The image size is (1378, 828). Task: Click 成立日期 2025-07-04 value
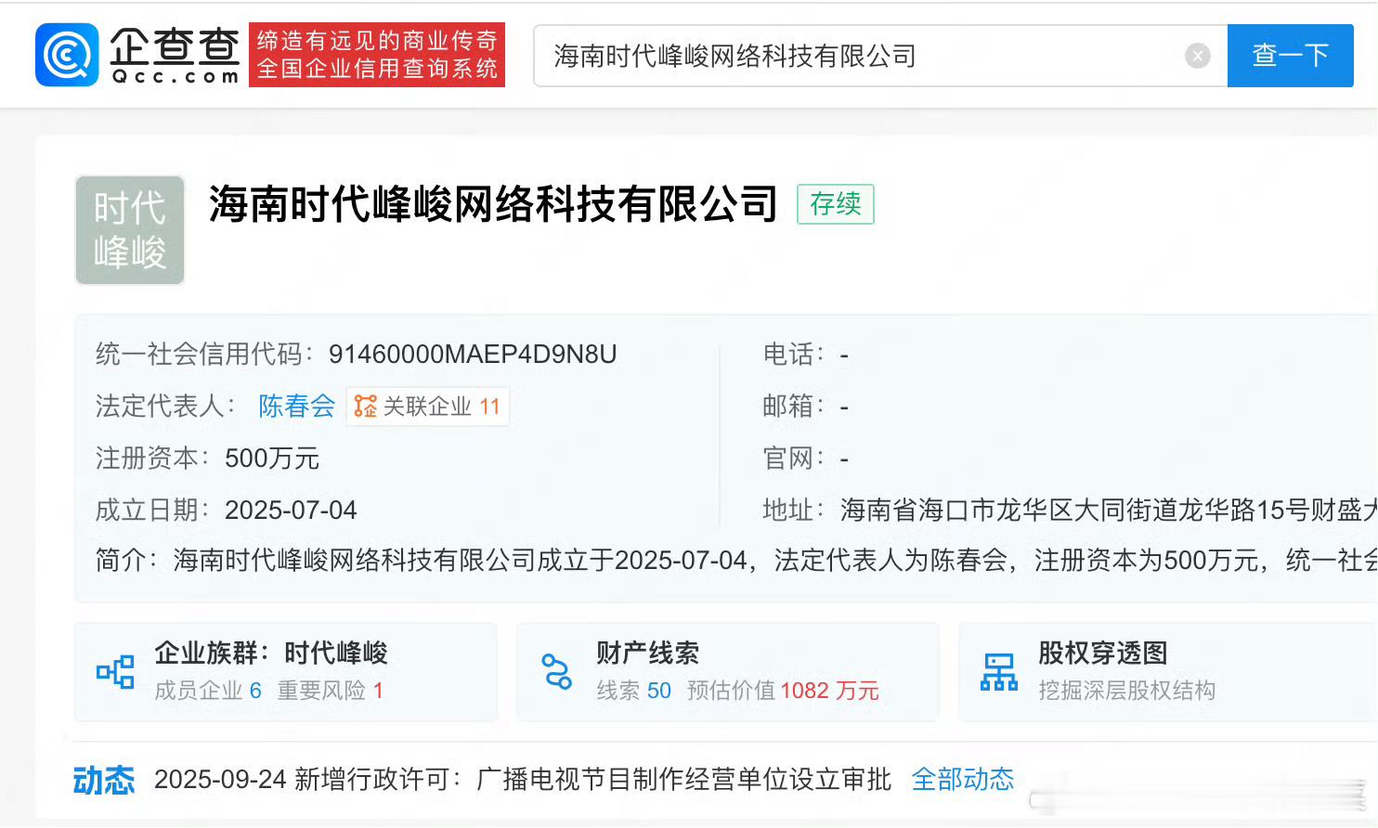point(291,510)
